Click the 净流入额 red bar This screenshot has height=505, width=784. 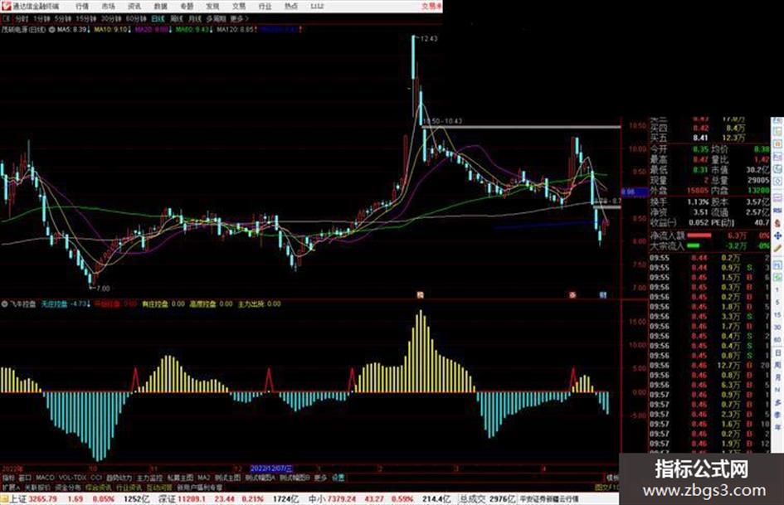699,235
